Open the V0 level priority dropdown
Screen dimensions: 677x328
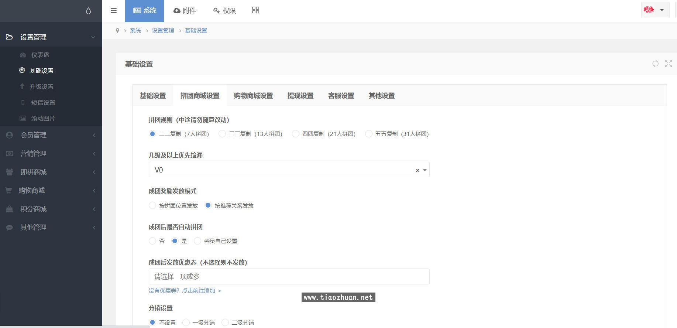point(284,170)
